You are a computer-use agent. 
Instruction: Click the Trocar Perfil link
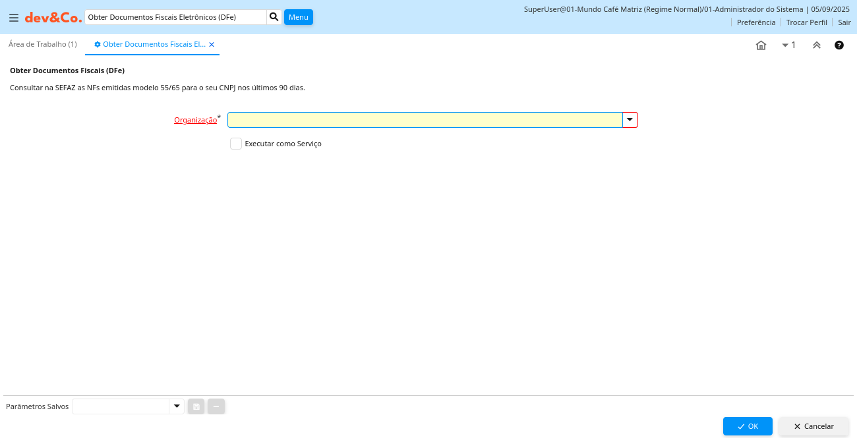806,22
